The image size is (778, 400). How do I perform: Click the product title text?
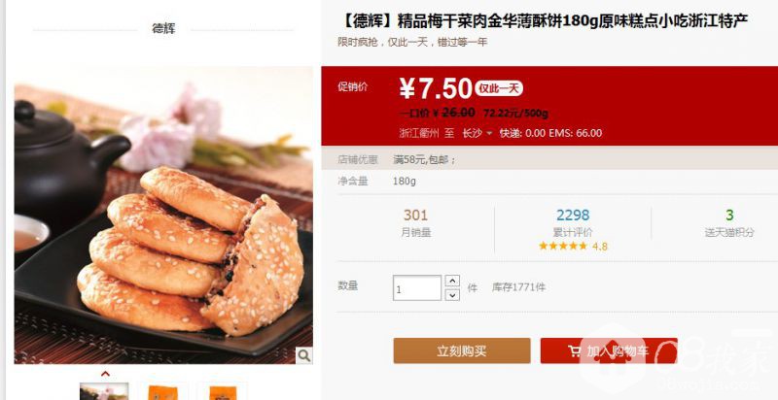[544, 21]
